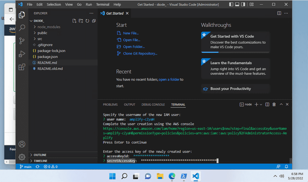Open editor more actions ellipsis
The height and width of the screenshot is (182, 308).
pyautogui.click(x=286, y=13)
